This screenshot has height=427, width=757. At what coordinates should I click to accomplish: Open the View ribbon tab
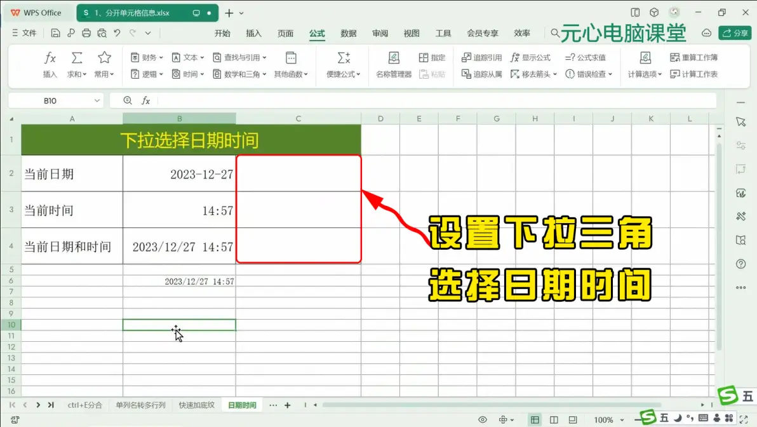[412, 33]
